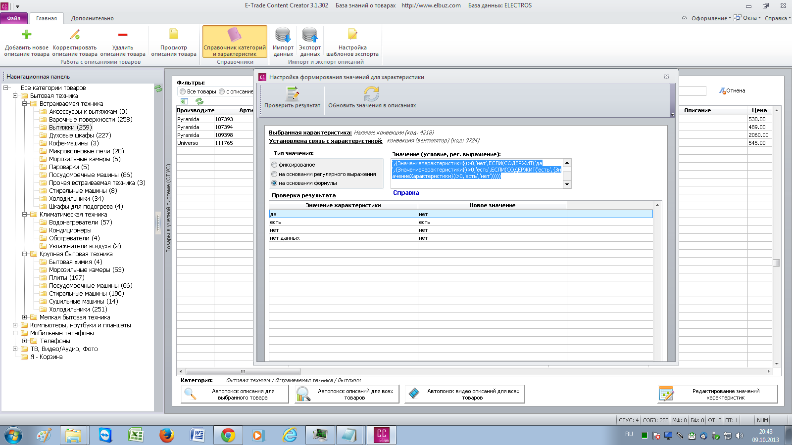Click the panel toggle icon under Фильтры
792x445 pixels.
pos(184,101)
